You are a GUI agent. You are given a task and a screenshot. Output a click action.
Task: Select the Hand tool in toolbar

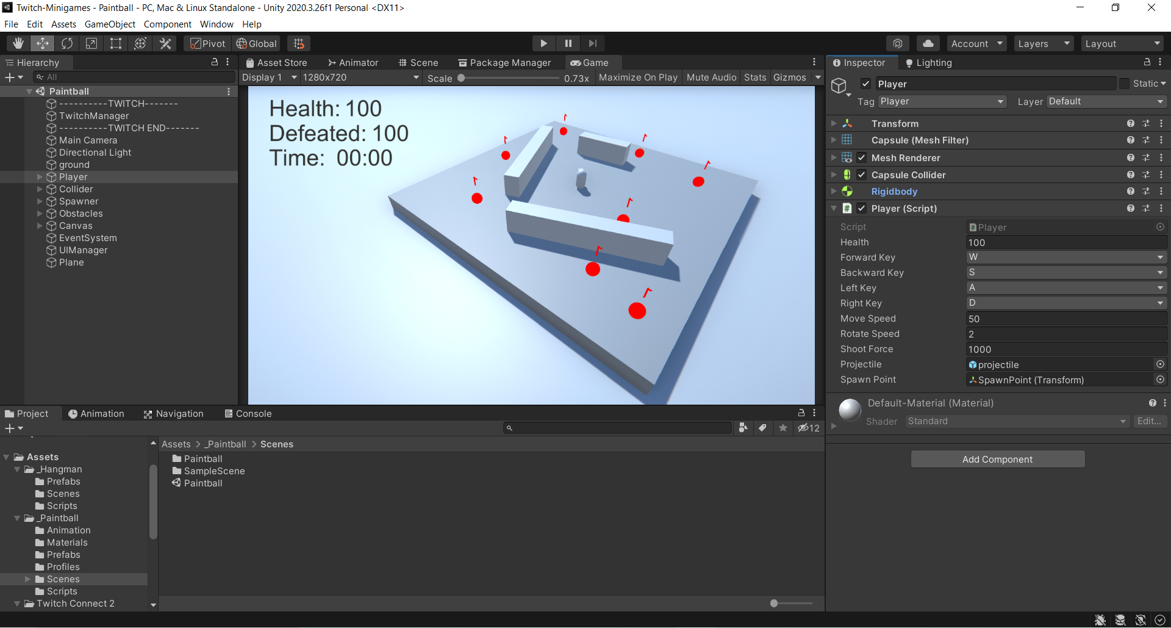[18, 43]
